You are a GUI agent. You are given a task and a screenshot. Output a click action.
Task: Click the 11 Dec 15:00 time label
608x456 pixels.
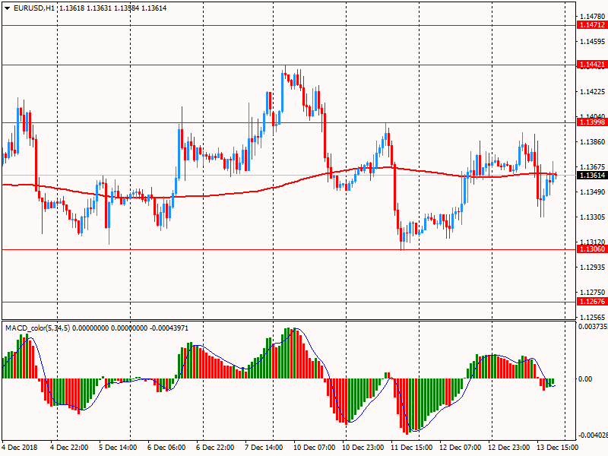pyautogui.click(x=411, y=448)
